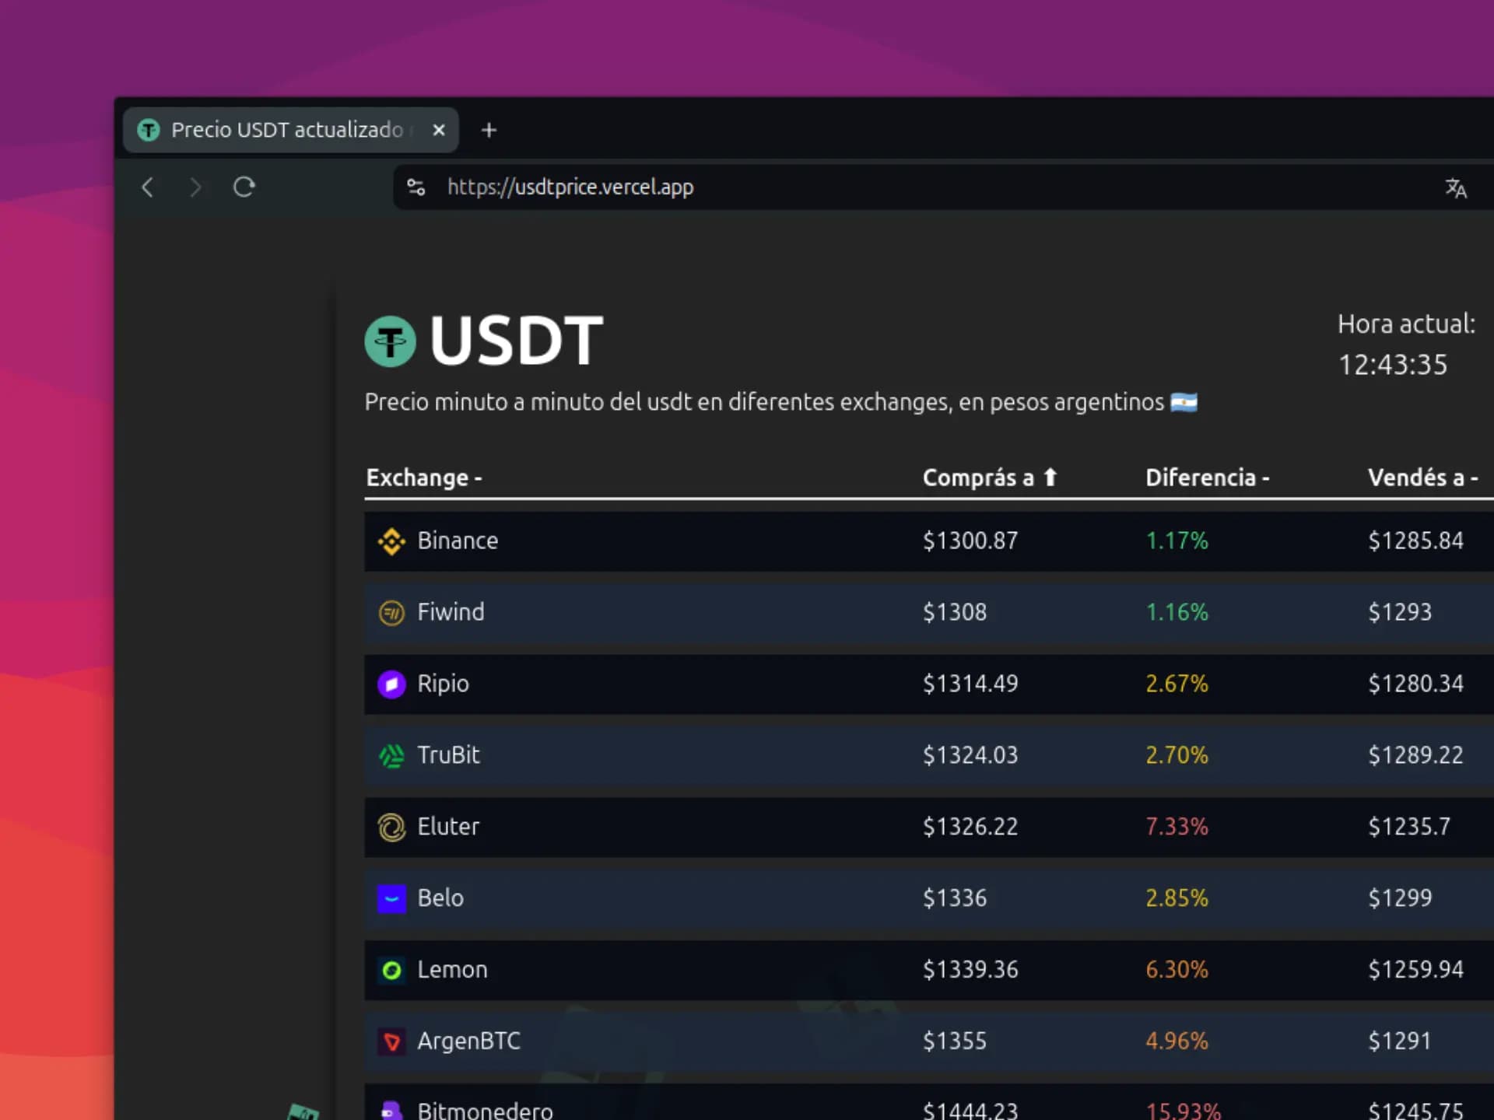Click the large USDT page heading
1494x1120 pixels.
pos(516,341)
